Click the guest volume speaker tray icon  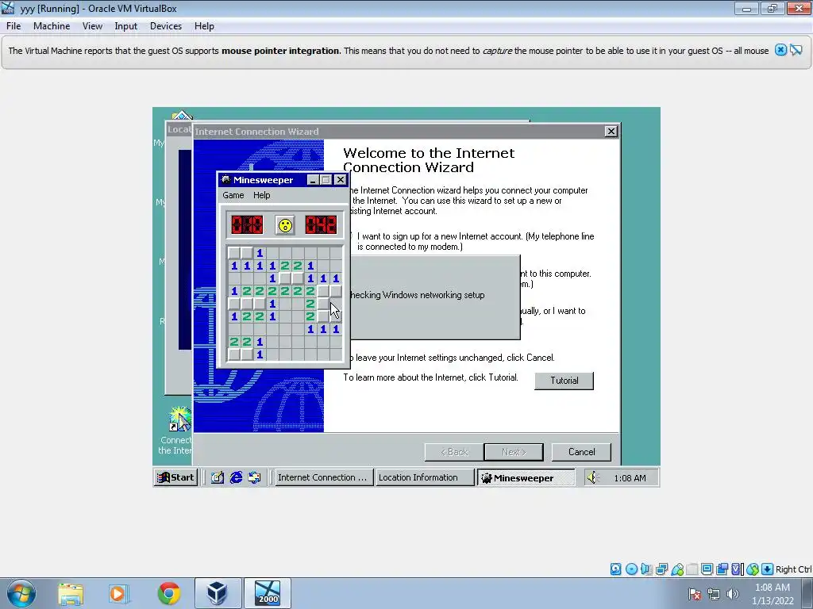[593, 477]
